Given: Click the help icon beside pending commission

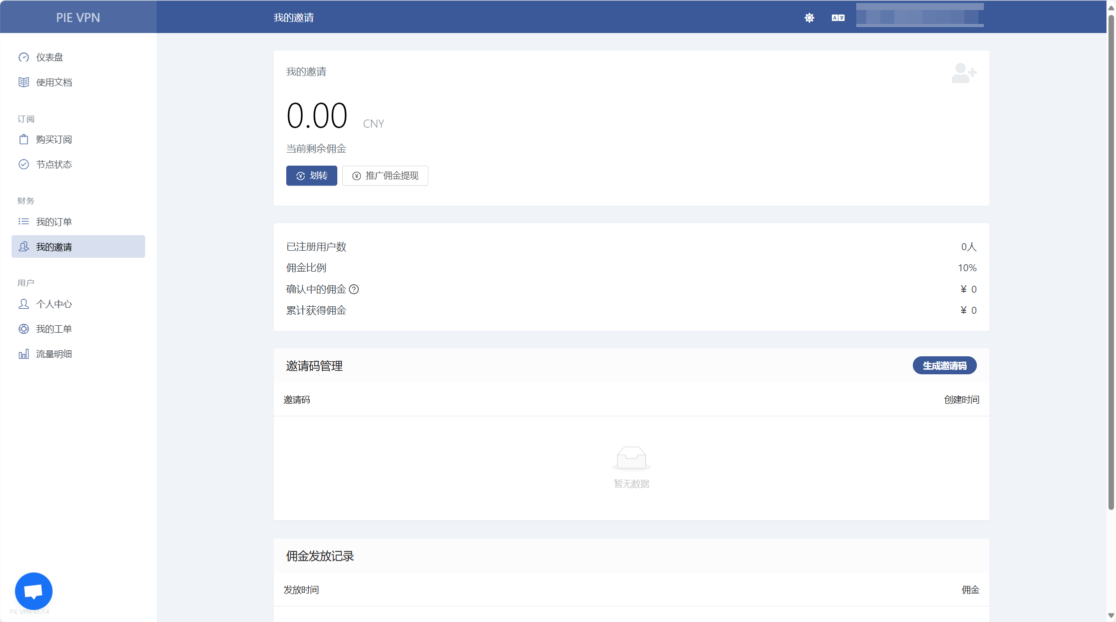Looking at the screenshot, I should (x=354, y=289).
